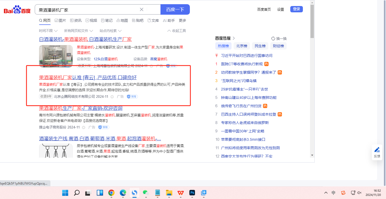
Task: Launch Google Chrome from the taskbar
Action: 111,193
